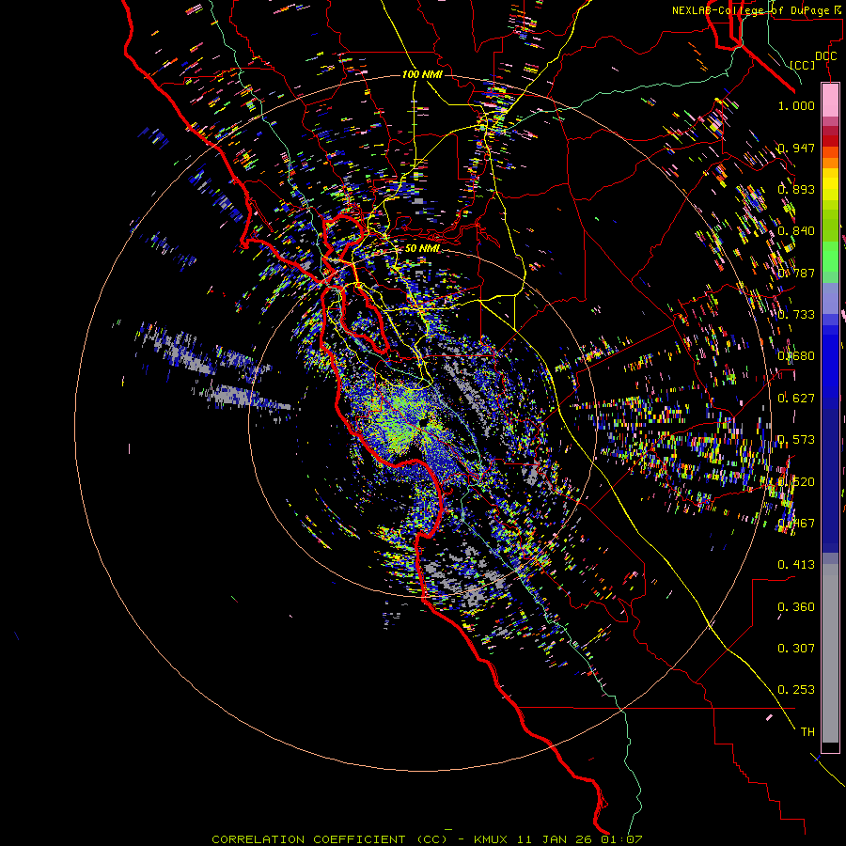This screenshot has width=846, height=846.
Task: Click the TH threshold label on the scale
Action: tap(807, 731)
